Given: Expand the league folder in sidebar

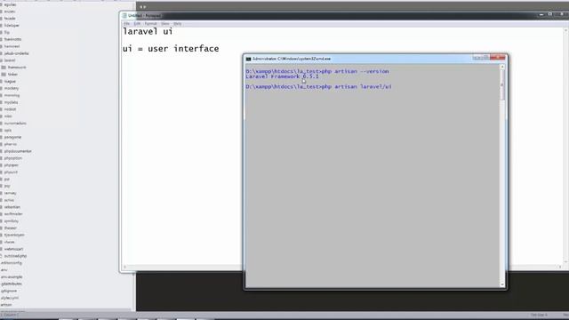Looking at the screenshot, I should pos(10,81).
